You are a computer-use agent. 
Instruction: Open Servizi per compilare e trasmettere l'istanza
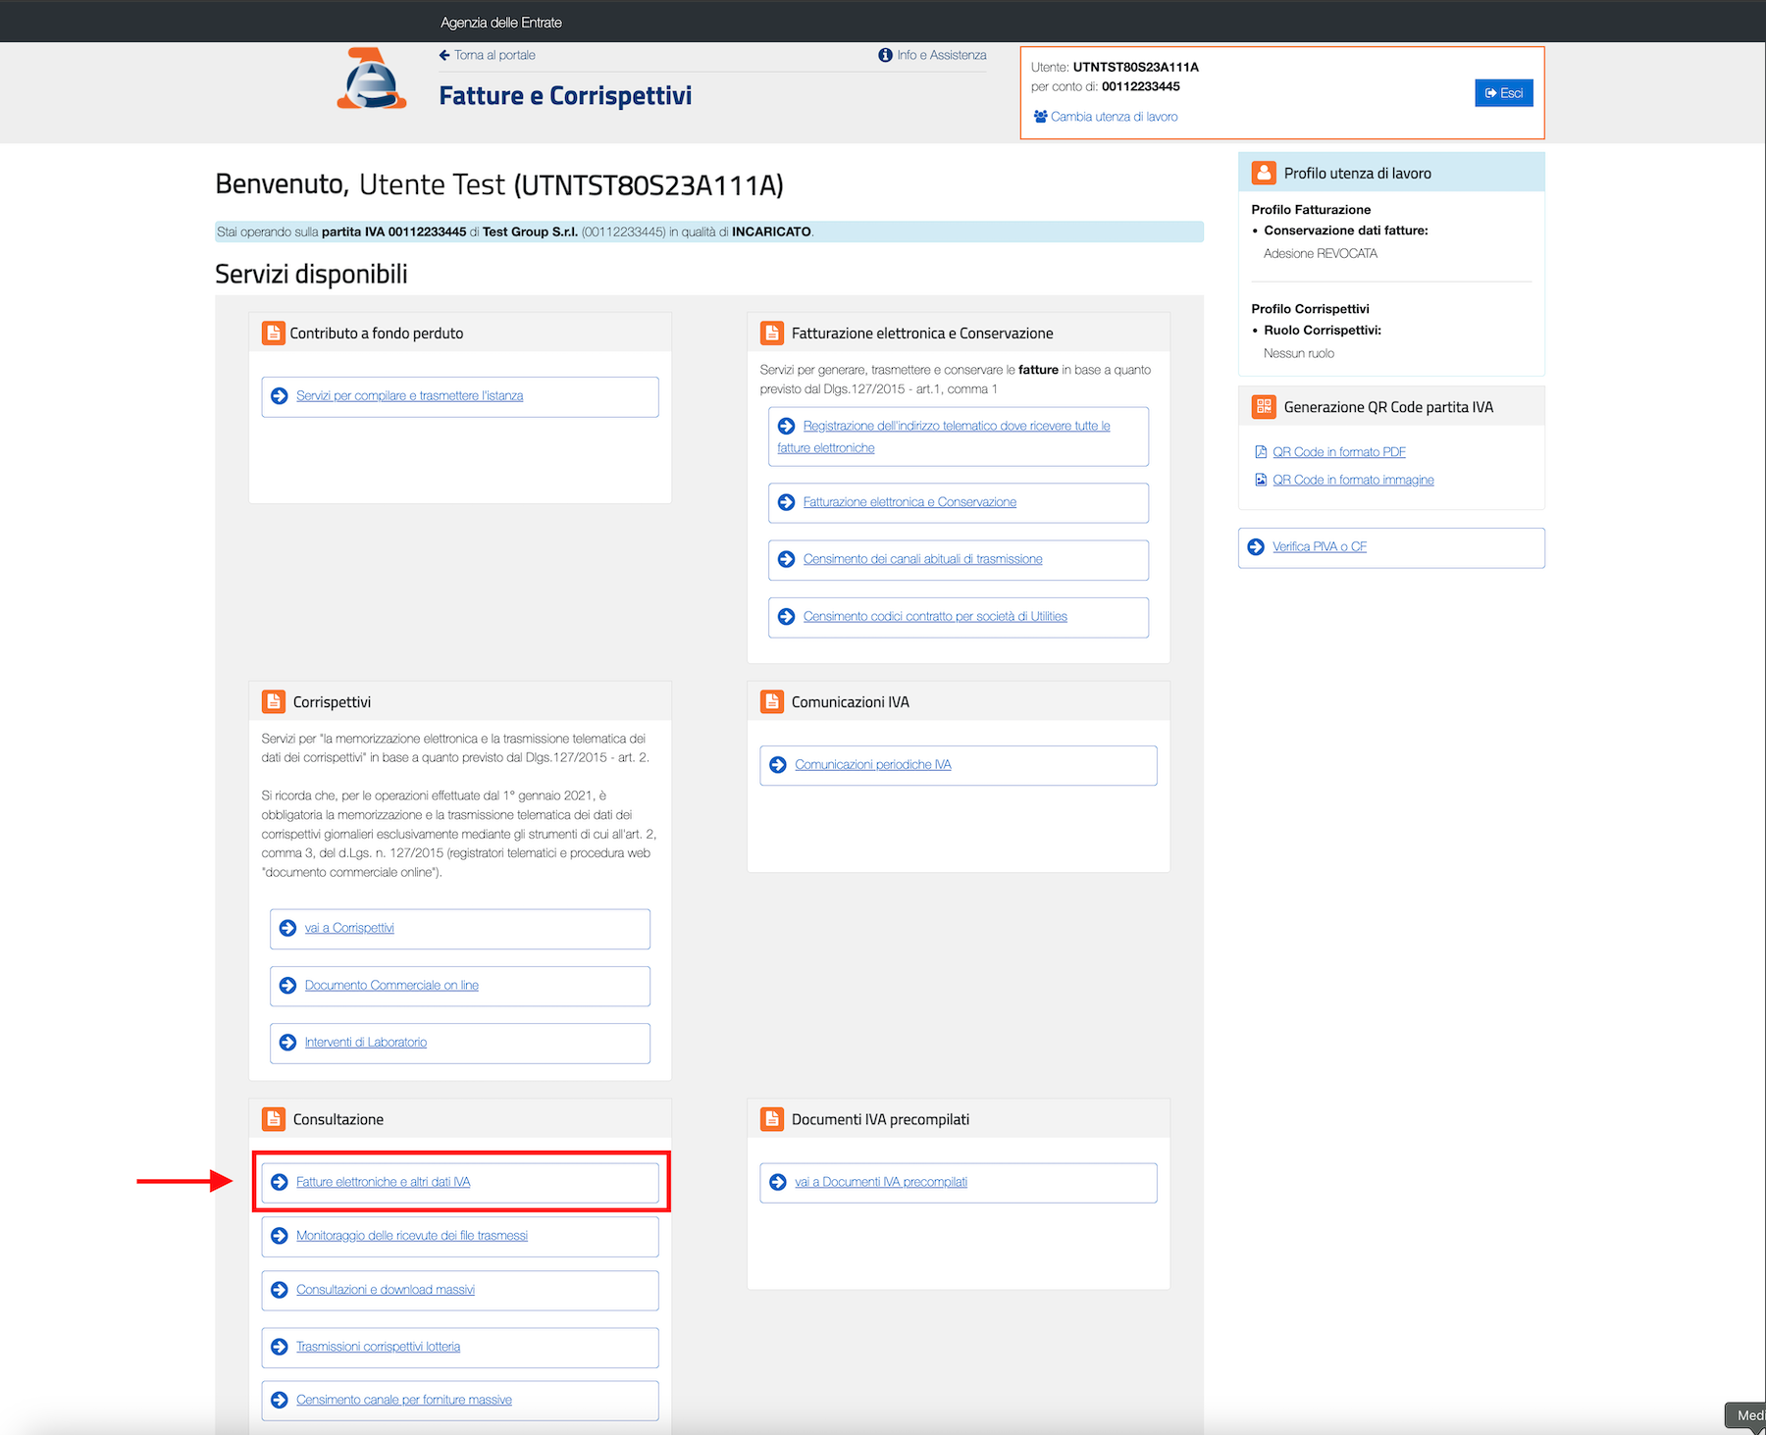point(409,396)
